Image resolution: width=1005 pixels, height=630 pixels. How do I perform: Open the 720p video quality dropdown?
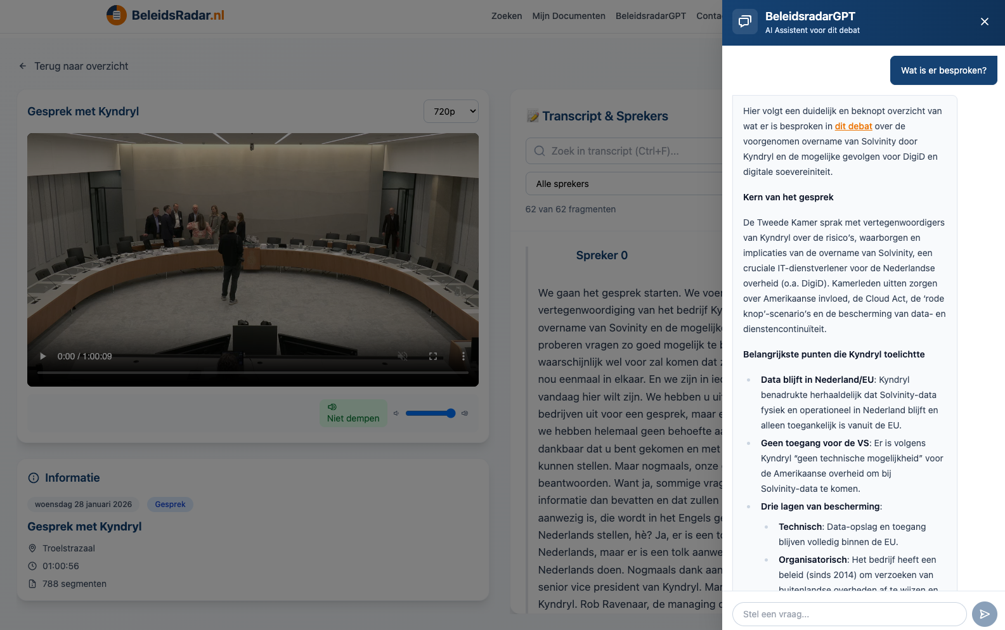click(451, 112)
